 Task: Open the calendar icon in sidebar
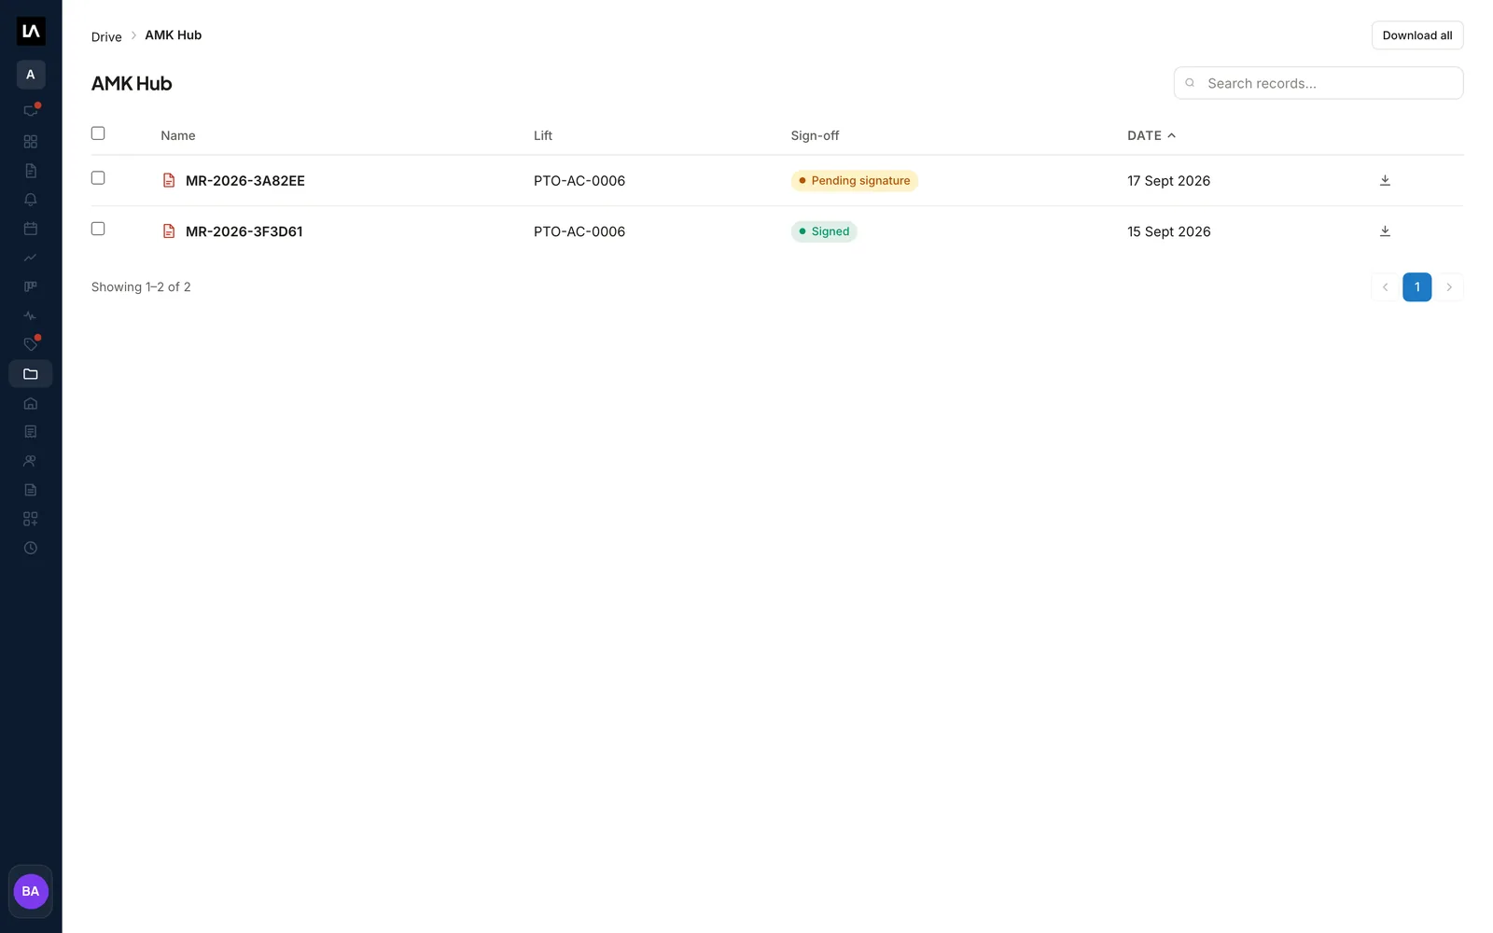tap(31, 229)
